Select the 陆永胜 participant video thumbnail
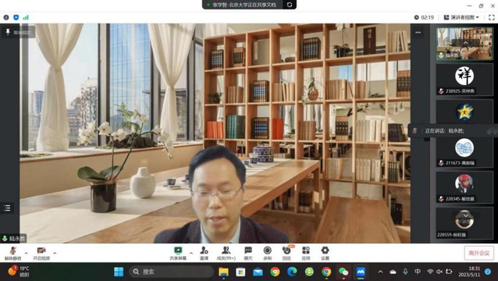 click(x=464, y=44)
